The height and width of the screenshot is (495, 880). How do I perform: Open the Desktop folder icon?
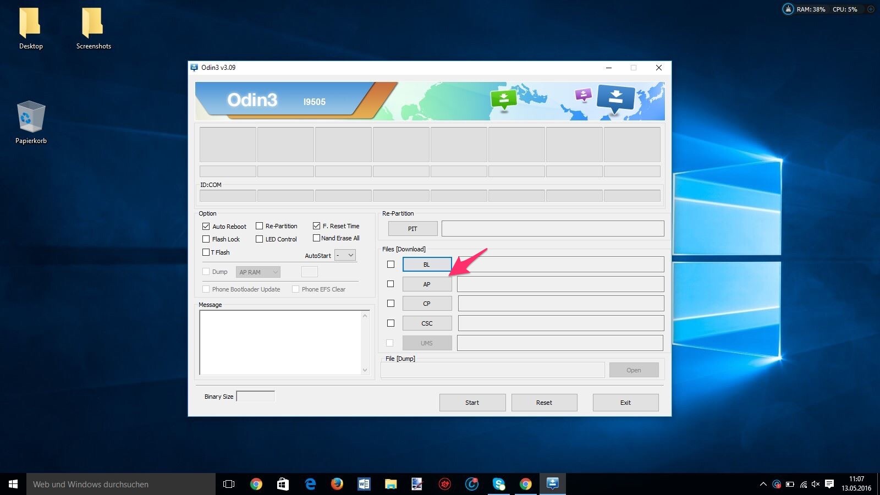click(31, 29)
